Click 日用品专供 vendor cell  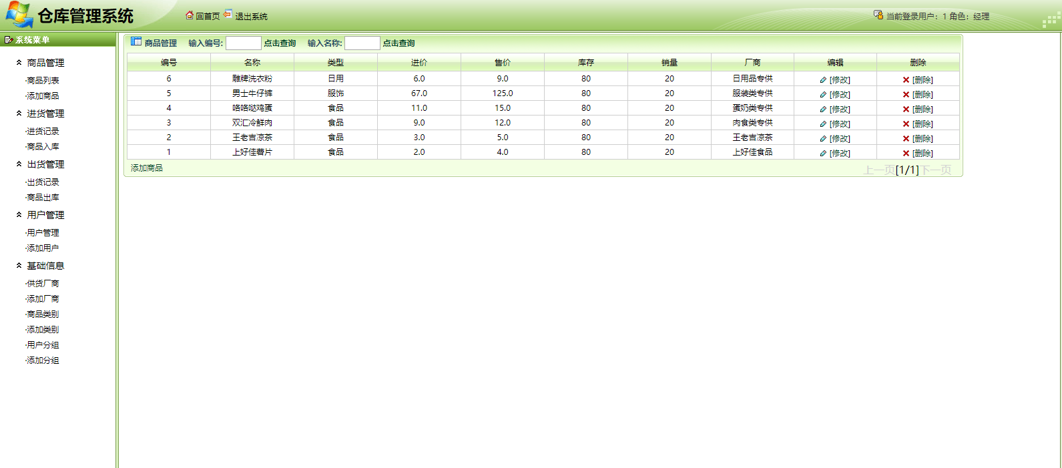click(752, 78)
